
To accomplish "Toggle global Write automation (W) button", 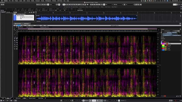I will click(44, 5).
